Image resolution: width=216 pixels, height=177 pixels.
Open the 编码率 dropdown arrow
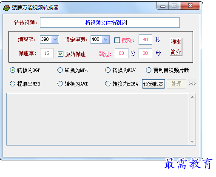[55, 40]
